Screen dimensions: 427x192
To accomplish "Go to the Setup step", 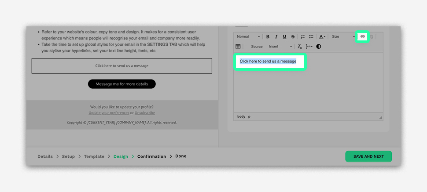I will coord(68,156).
